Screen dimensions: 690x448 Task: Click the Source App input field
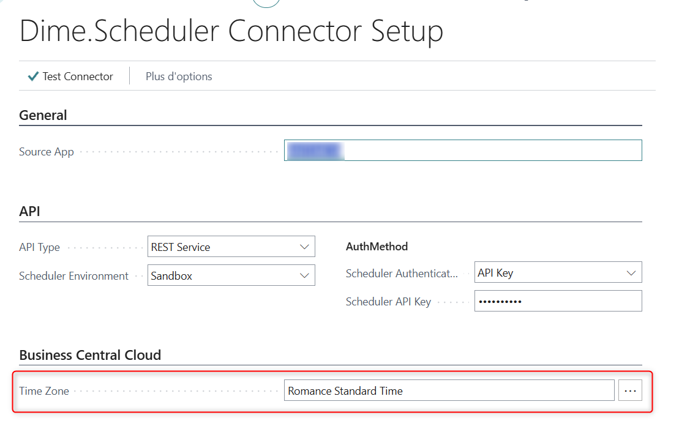pyautogui.click(x=462, y=151)
